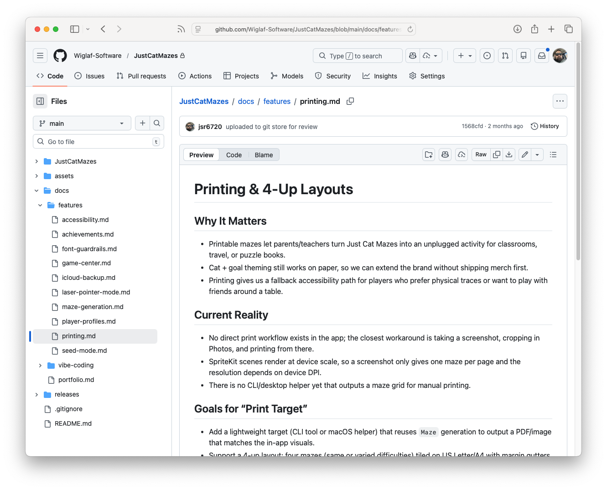This screenshot has height=490, width=607.
Task: Click the pencil edit file icon
Action: pyautogui.click(x=525, y=155)
